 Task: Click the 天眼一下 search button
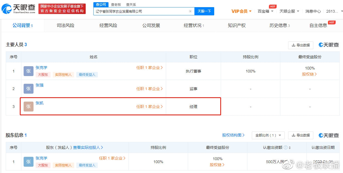click(x=204, y=11)
